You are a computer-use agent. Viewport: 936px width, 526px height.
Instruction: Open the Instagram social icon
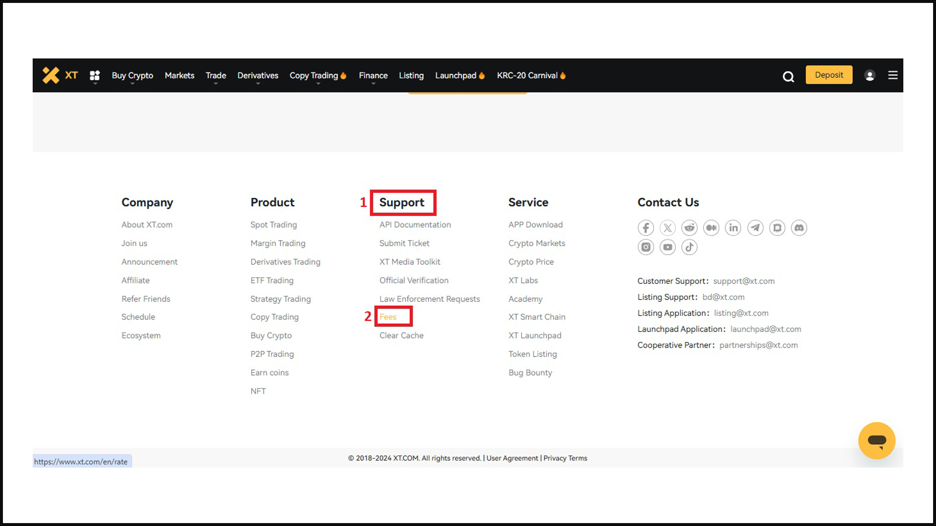click(x=645, y=247)
